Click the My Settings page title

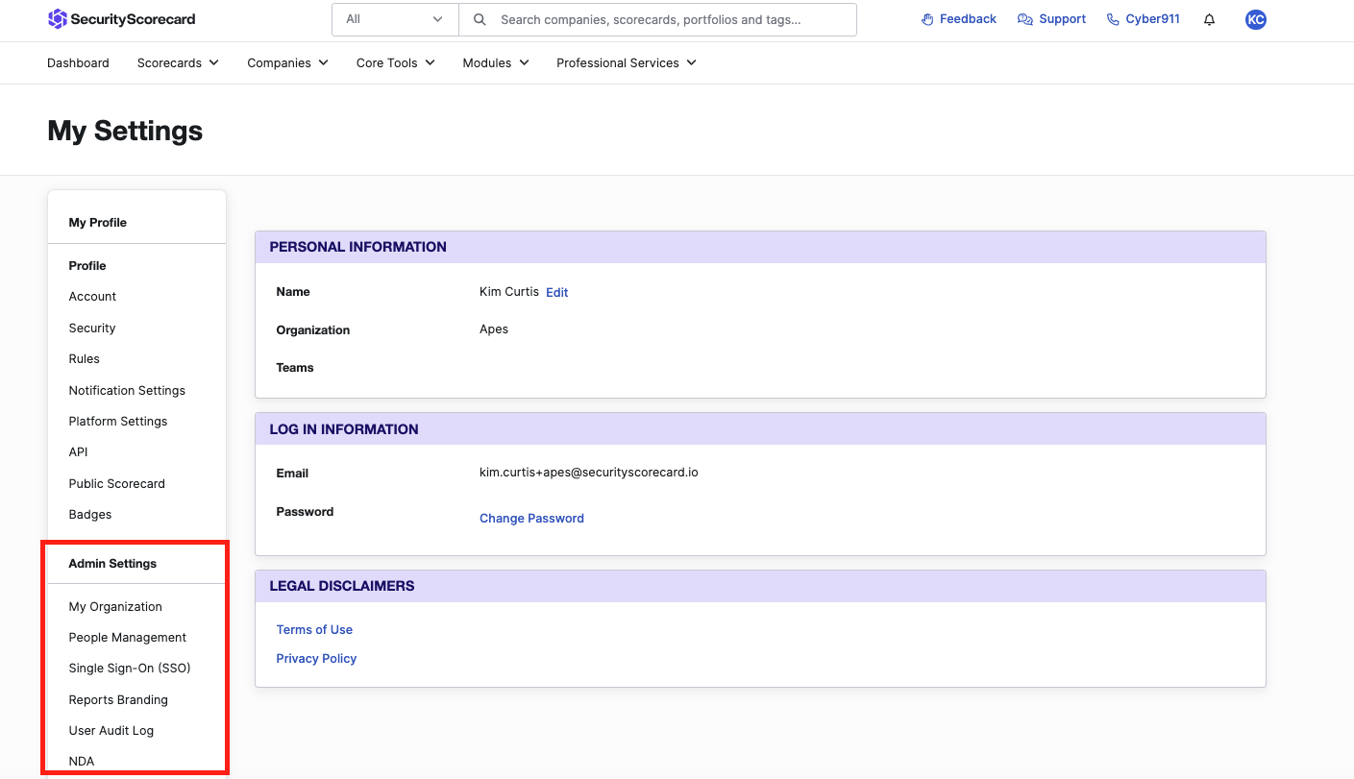tap(125, 131)
